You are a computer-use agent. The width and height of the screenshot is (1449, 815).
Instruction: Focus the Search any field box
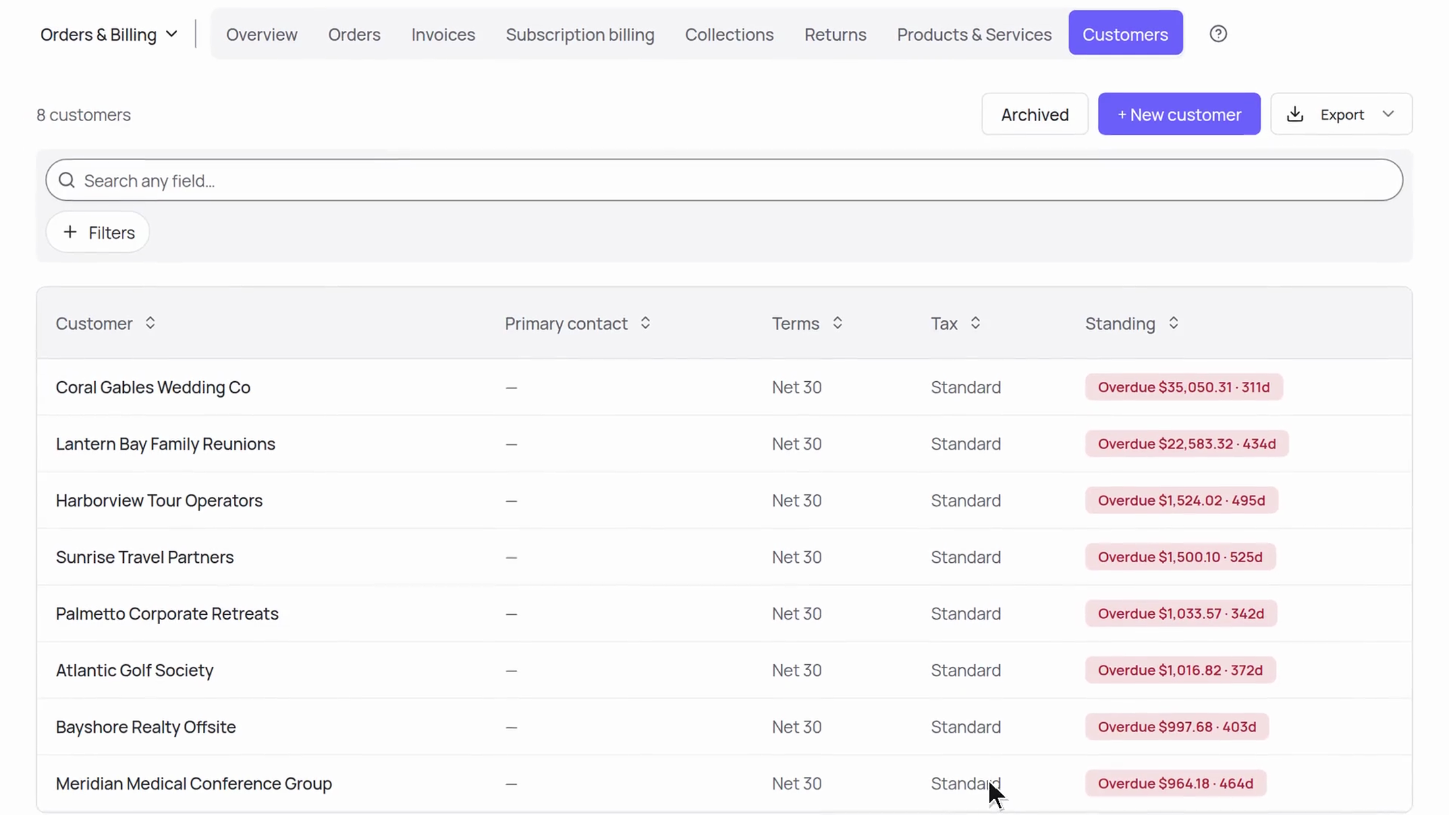point(724,180)
